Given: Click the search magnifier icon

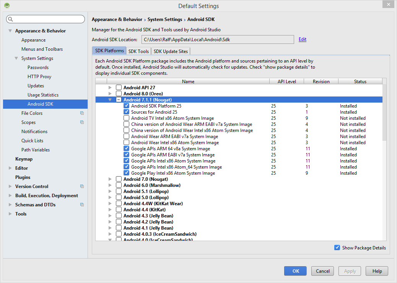Looking at the screenshot, I should click(x=10, y=19).
